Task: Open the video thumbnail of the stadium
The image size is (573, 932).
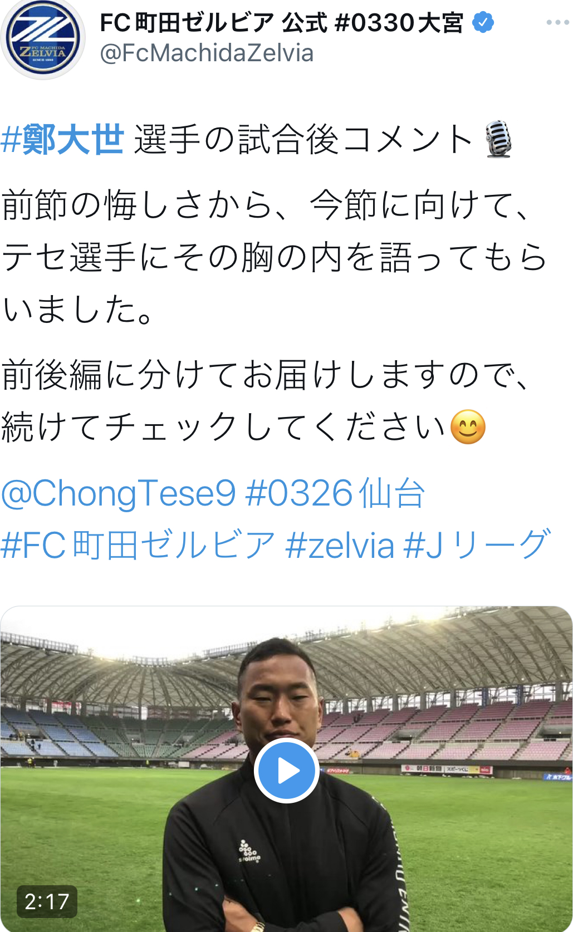Action: click(x=286, y=769)
